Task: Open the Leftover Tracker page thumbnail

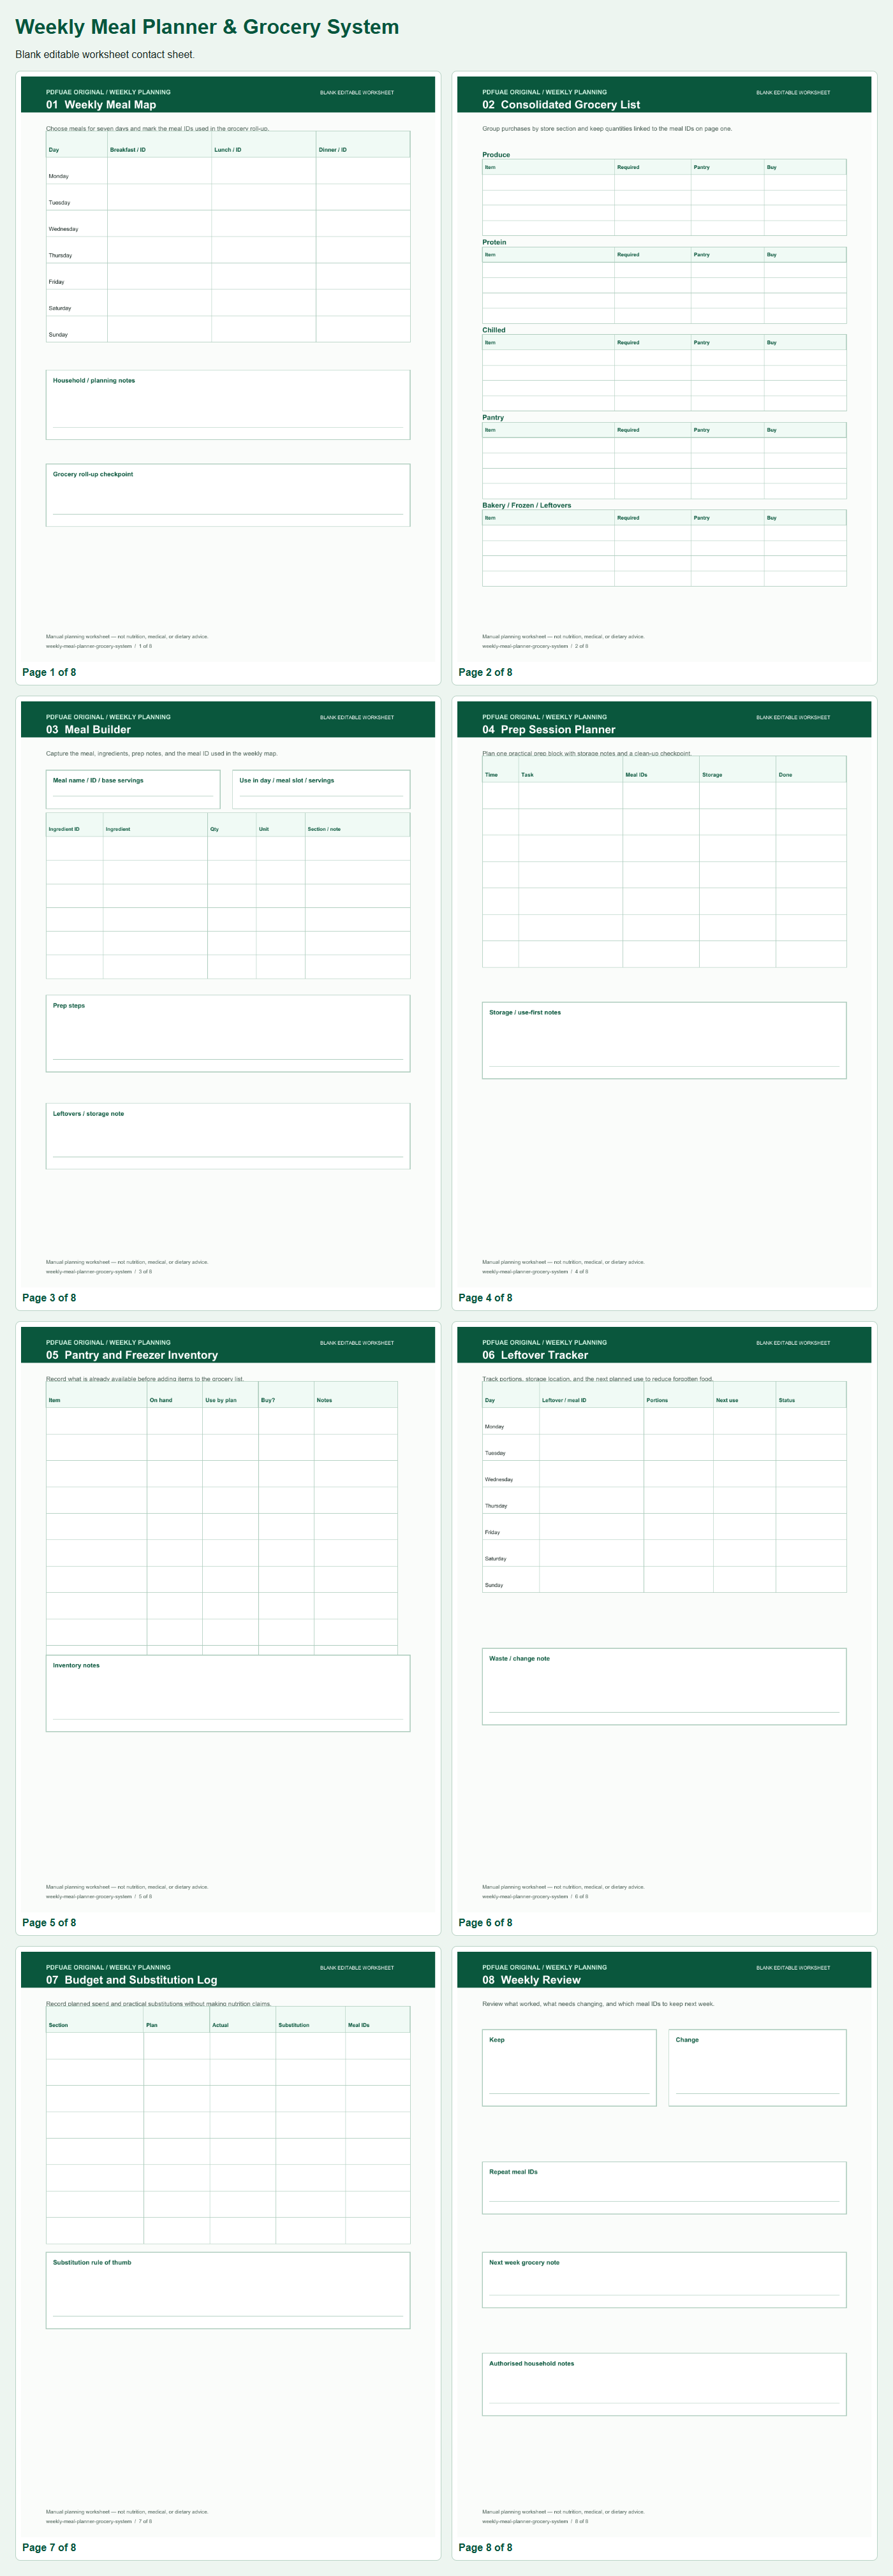Action: point(664,1618)
